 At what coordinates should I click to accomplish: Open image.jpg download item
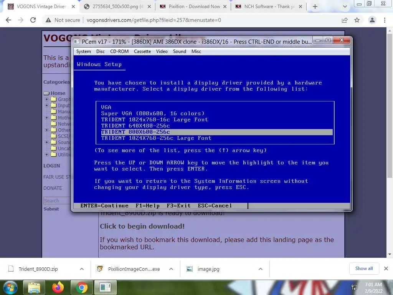pos(208,269)
